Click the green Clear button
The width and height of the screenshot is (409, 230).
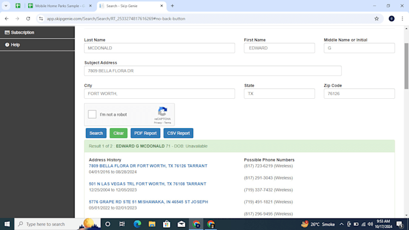pos(118,133)
